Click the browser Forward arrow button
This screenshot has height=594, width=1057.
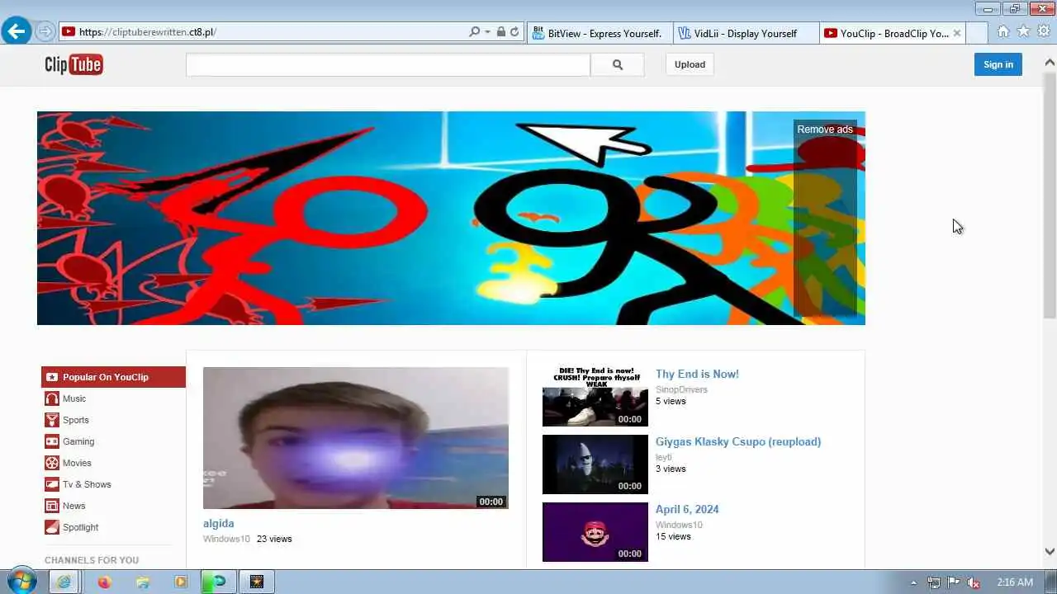45,32
